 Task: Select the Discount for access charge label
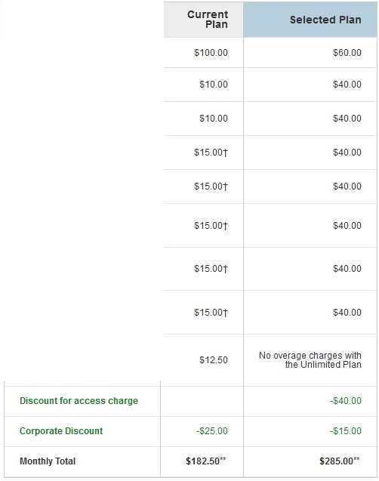tap(79, 401)
